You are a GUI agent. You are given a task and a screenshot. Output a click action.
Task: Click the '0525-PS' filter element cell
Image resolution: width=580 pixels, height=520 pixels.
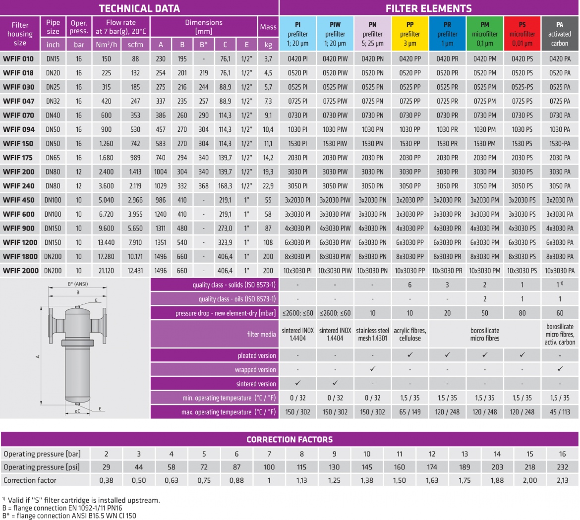[x=522, y=87]
